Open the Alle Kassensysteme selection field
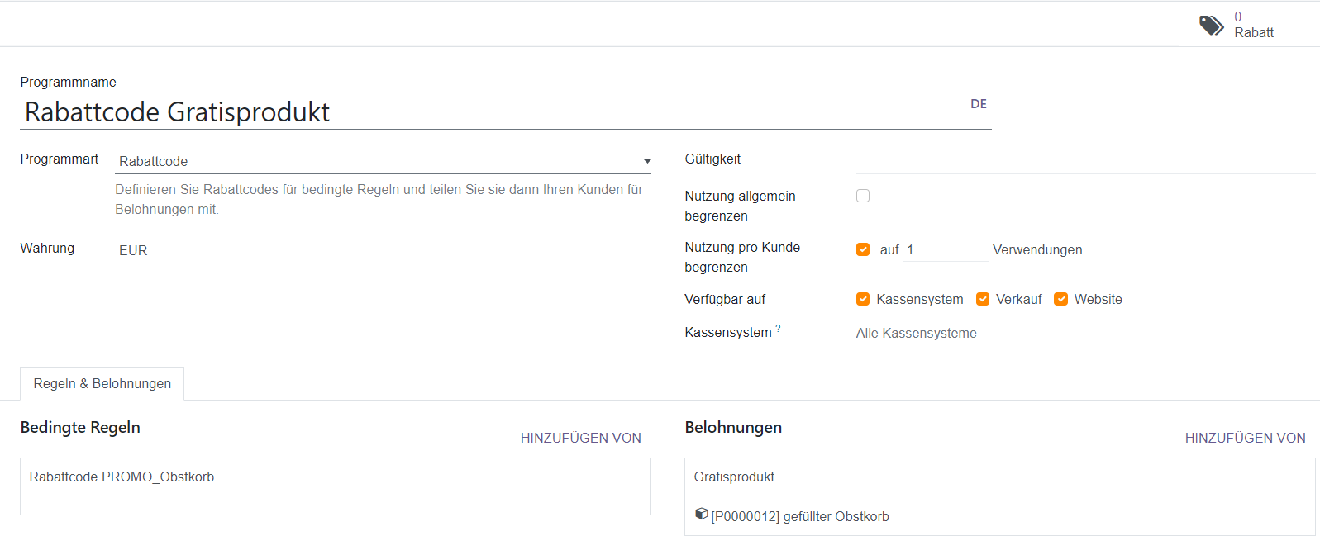The width and height of the screenshot is (1320, 536). click(x=1083, y=333)
